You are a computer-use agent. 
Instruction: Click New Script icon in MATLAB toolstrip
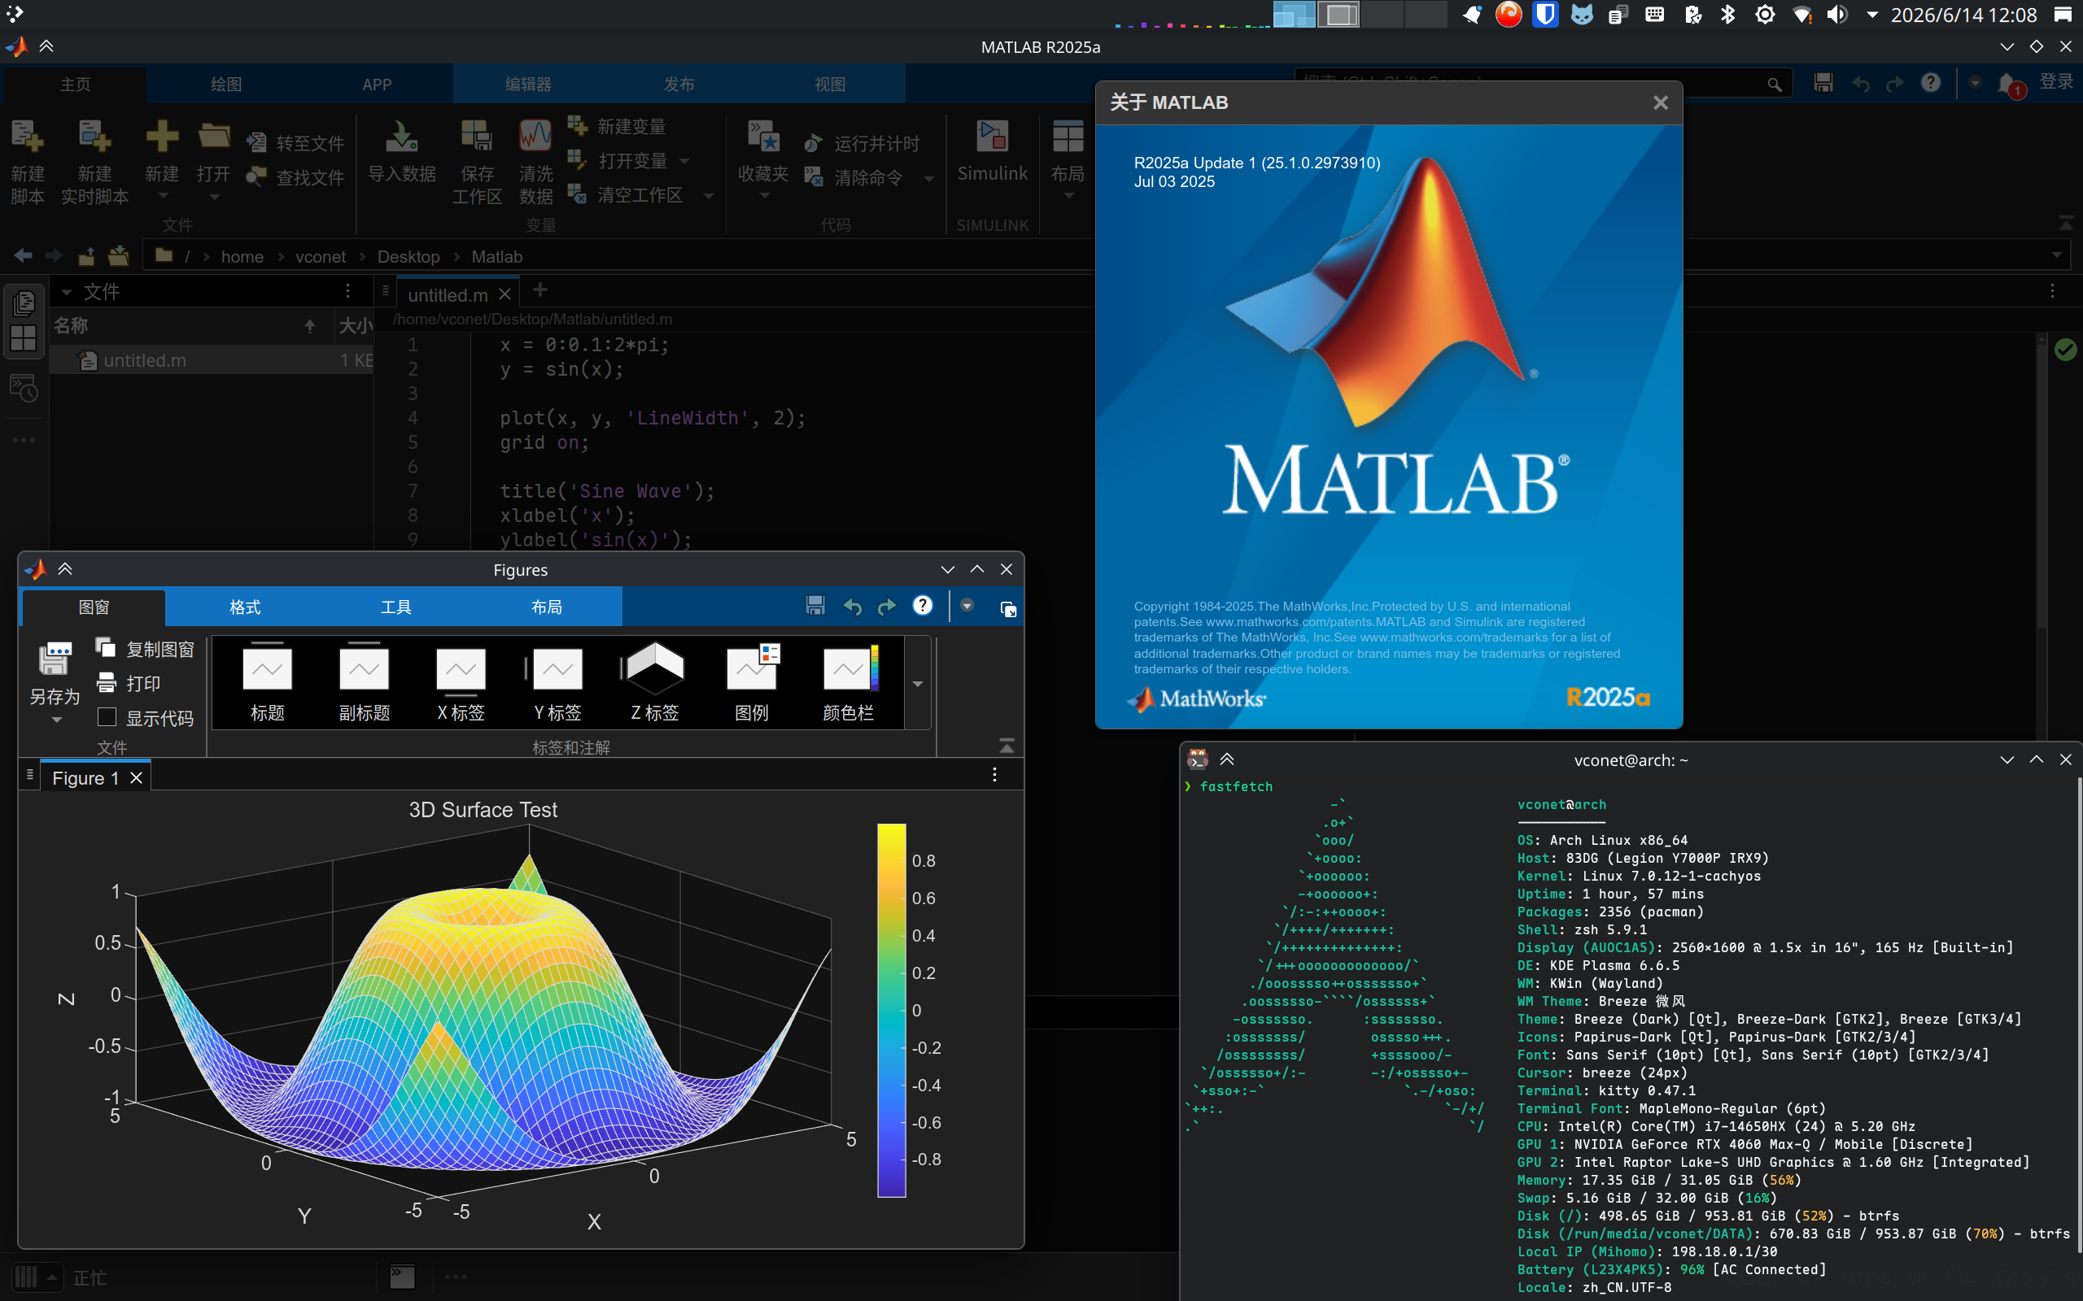28,137
